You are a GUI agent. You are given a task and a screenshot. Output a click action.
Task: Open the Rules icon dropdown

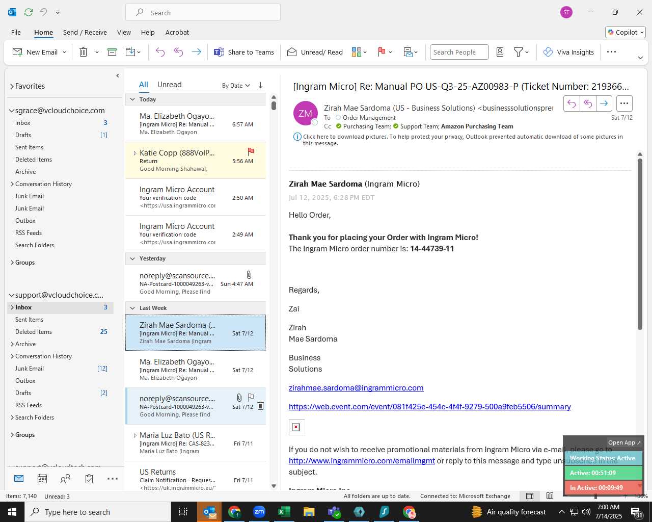click(411, 52)
